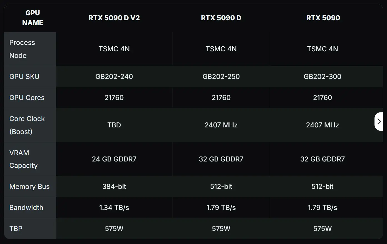Click the TBD core clock cell
Viewport: 387px width, 244px height.
point(114,125)
